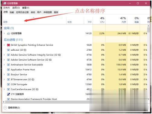Click the horizontal scrollbar left arrow
The height and width of the screenshot is (114, 152).
[x=4, y=102]
